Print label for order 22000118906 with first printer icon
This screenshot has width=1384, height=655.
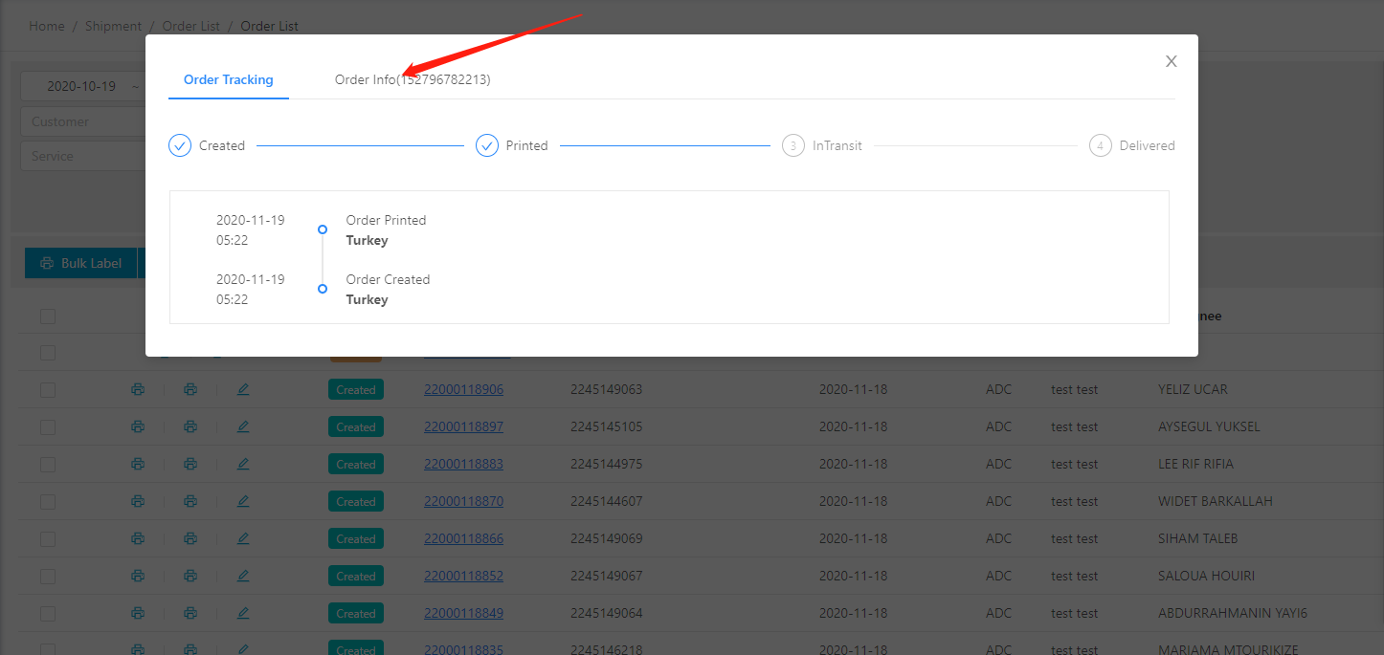[x=138, y=389]
